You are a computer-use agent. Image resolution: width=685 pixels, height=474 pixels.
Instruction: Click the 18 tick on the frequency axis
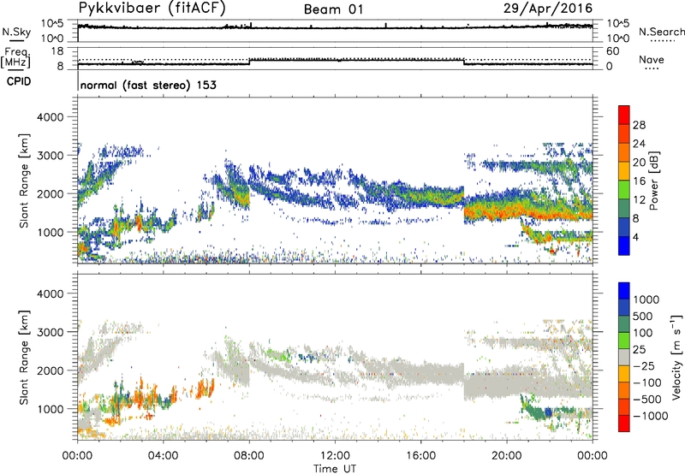pyautogui.click(x=57, y=51)
